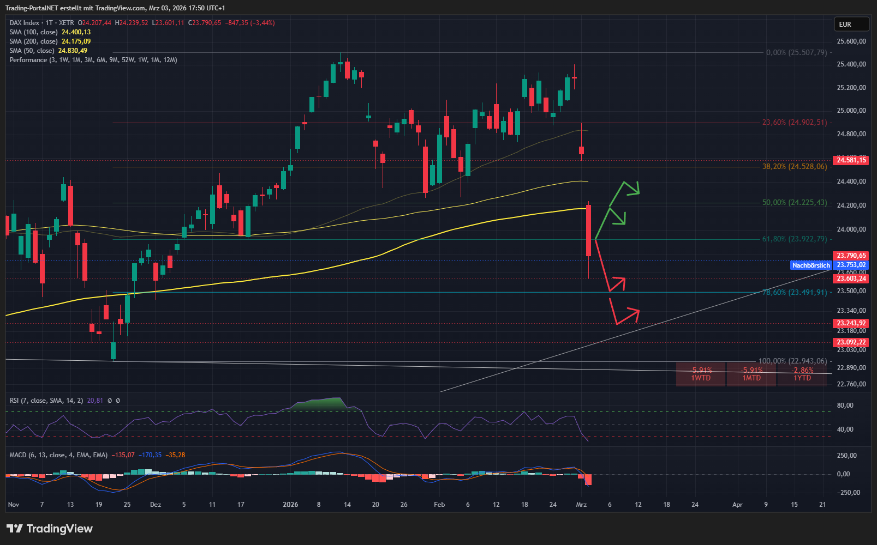
Task: Click the blue Nachbörslich price tag
Action: click(x=810, y=265)
